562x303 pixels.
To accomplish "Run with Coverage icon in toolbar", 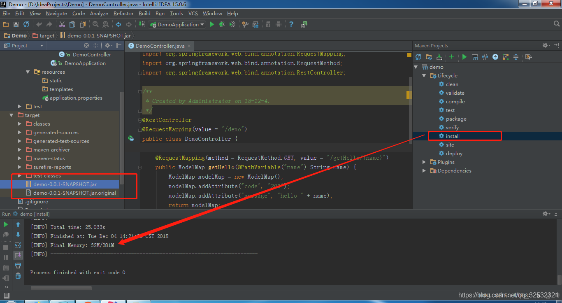I will (x=232, y=24).
